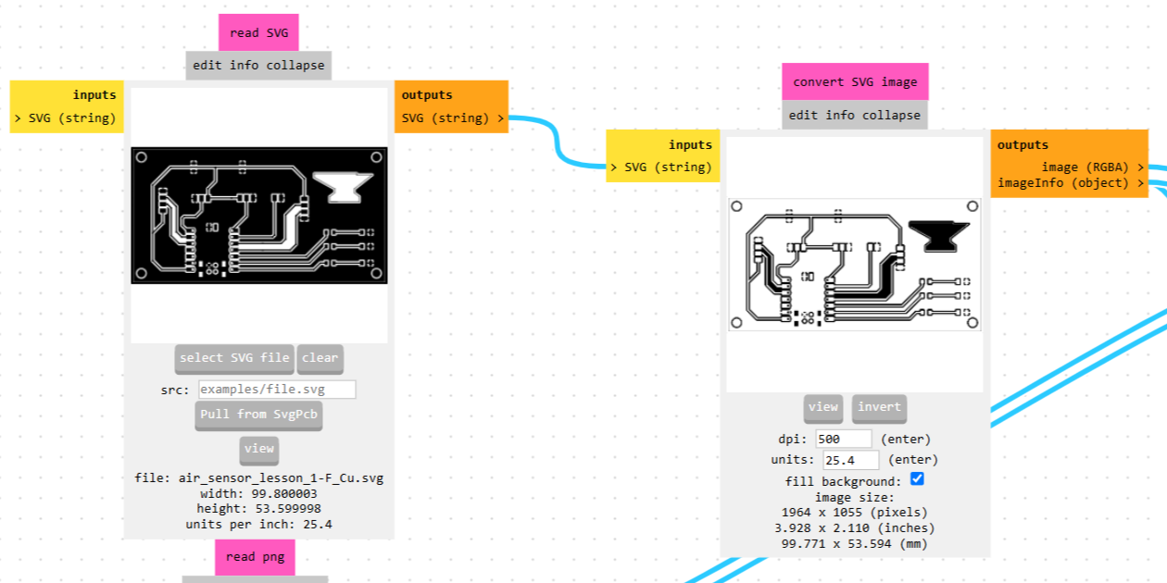Screen dimensions: 1167x583
Task: Select the imageInfo (object) output port
Action: 1071,183
